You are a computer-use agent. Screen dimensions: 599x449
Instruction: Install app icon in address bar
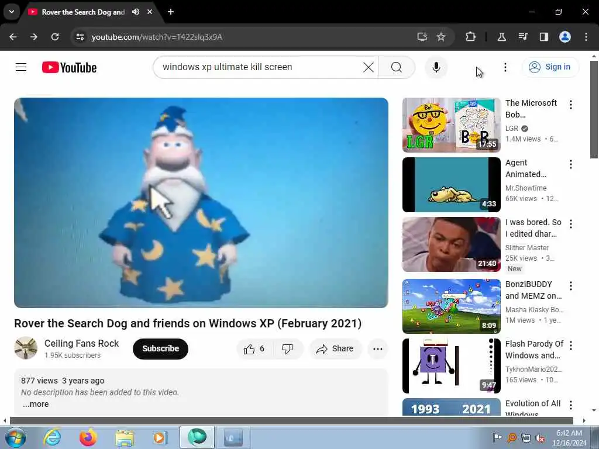click(x=422, y=37)
